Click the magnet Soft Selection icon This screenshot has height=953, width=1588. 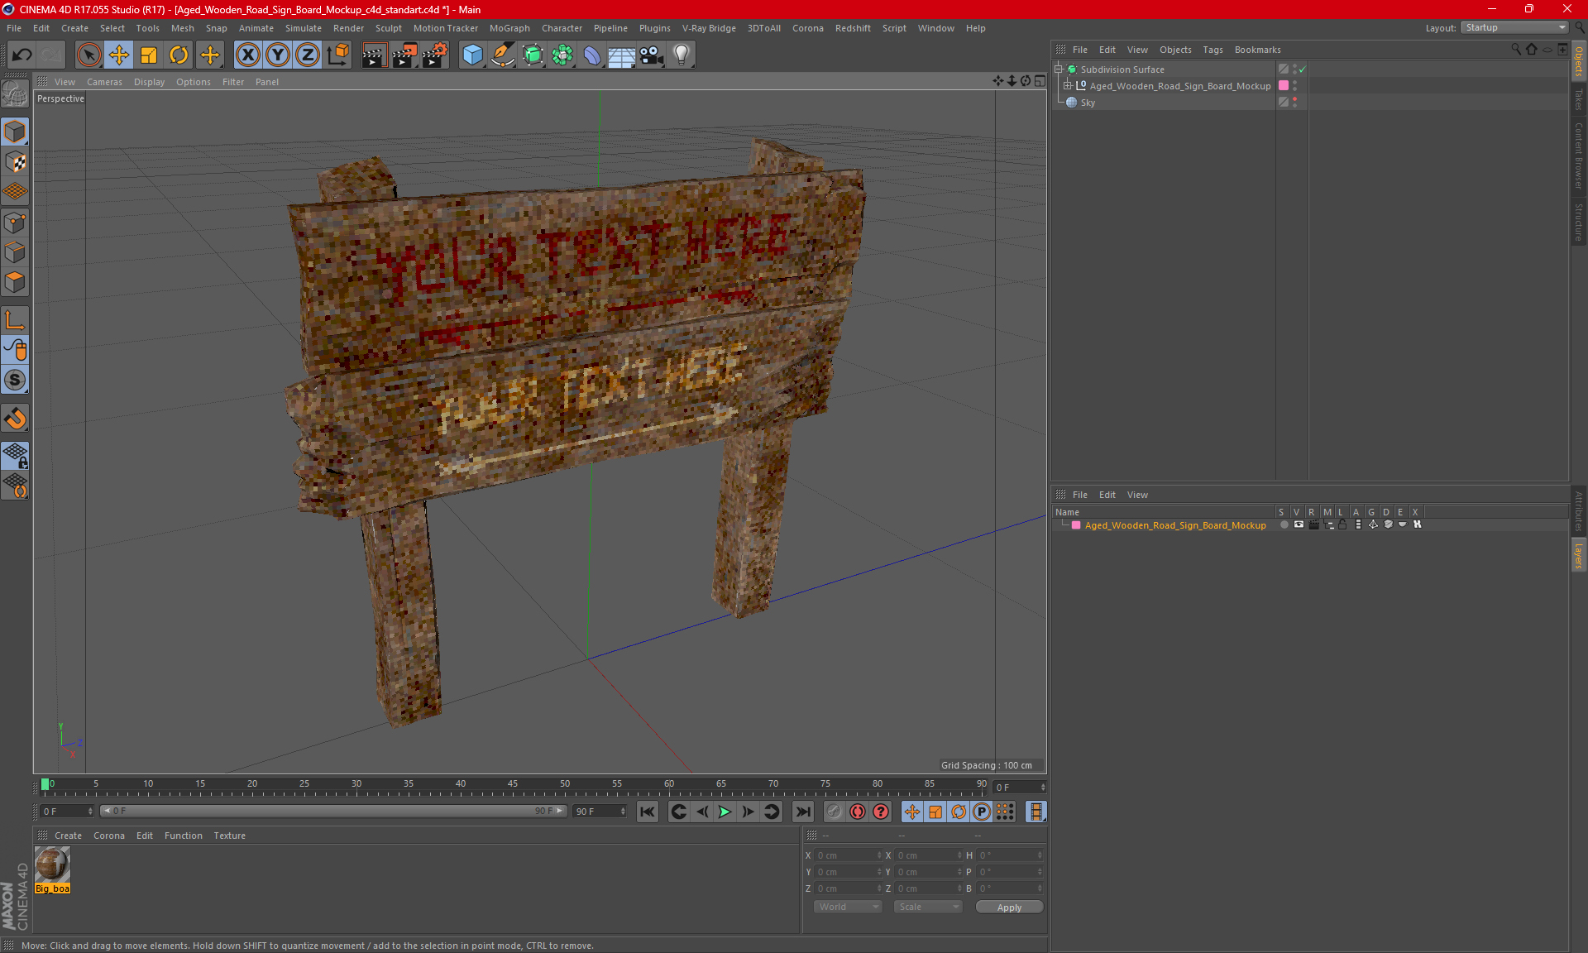(x=15, y=418)
